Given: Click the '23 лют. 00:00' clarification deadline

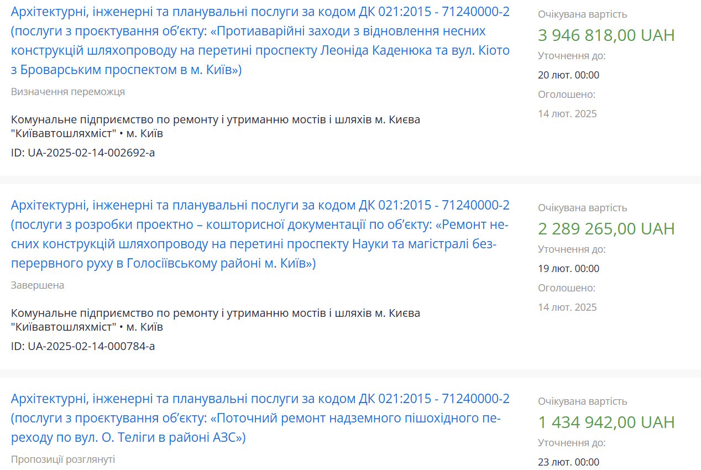Looking at the screenshot, I should 568,462.
